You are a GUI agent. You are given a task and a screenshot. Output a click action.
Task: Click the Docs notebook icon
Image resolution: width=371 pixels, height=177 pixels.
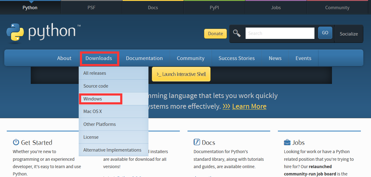pos(197,142)
